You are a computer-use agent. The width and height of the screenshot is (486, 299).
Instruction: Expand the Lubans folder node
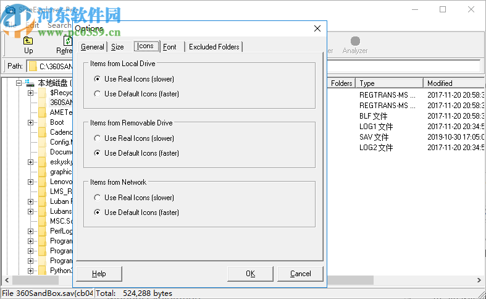tap(30, 211)
